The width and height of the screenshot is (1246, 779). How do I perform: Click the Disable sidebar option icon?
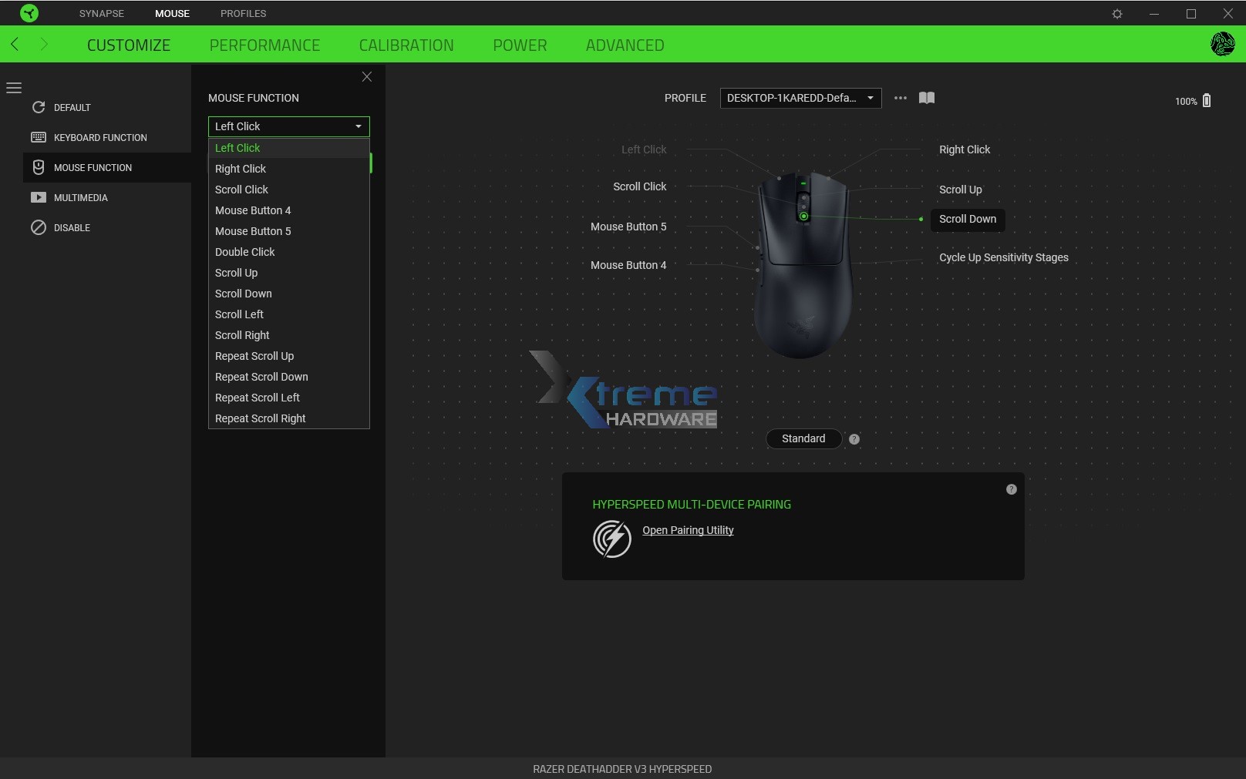point(39,228)
